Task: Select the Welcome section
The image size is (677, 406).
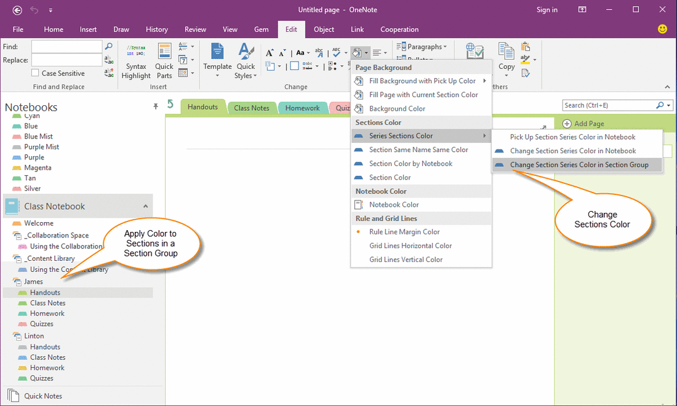Action: point(39,223)
